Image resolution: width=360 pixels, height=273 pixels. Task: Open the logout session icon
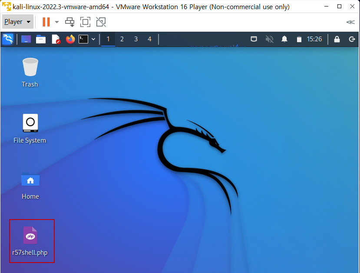tap(352, 39)
